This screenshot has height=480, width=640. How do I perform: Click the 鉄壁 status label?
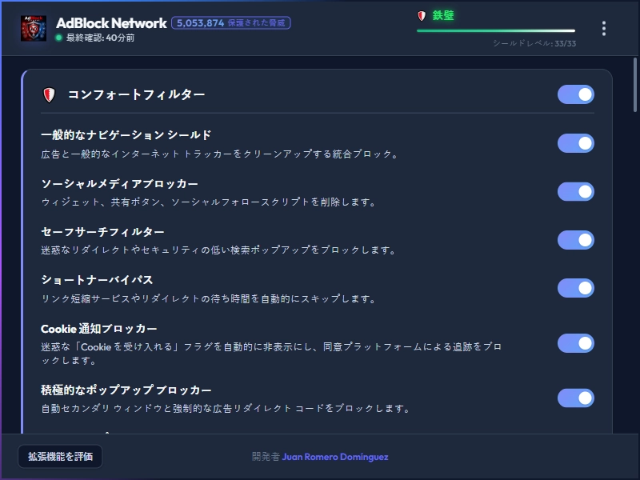(443, 15)
